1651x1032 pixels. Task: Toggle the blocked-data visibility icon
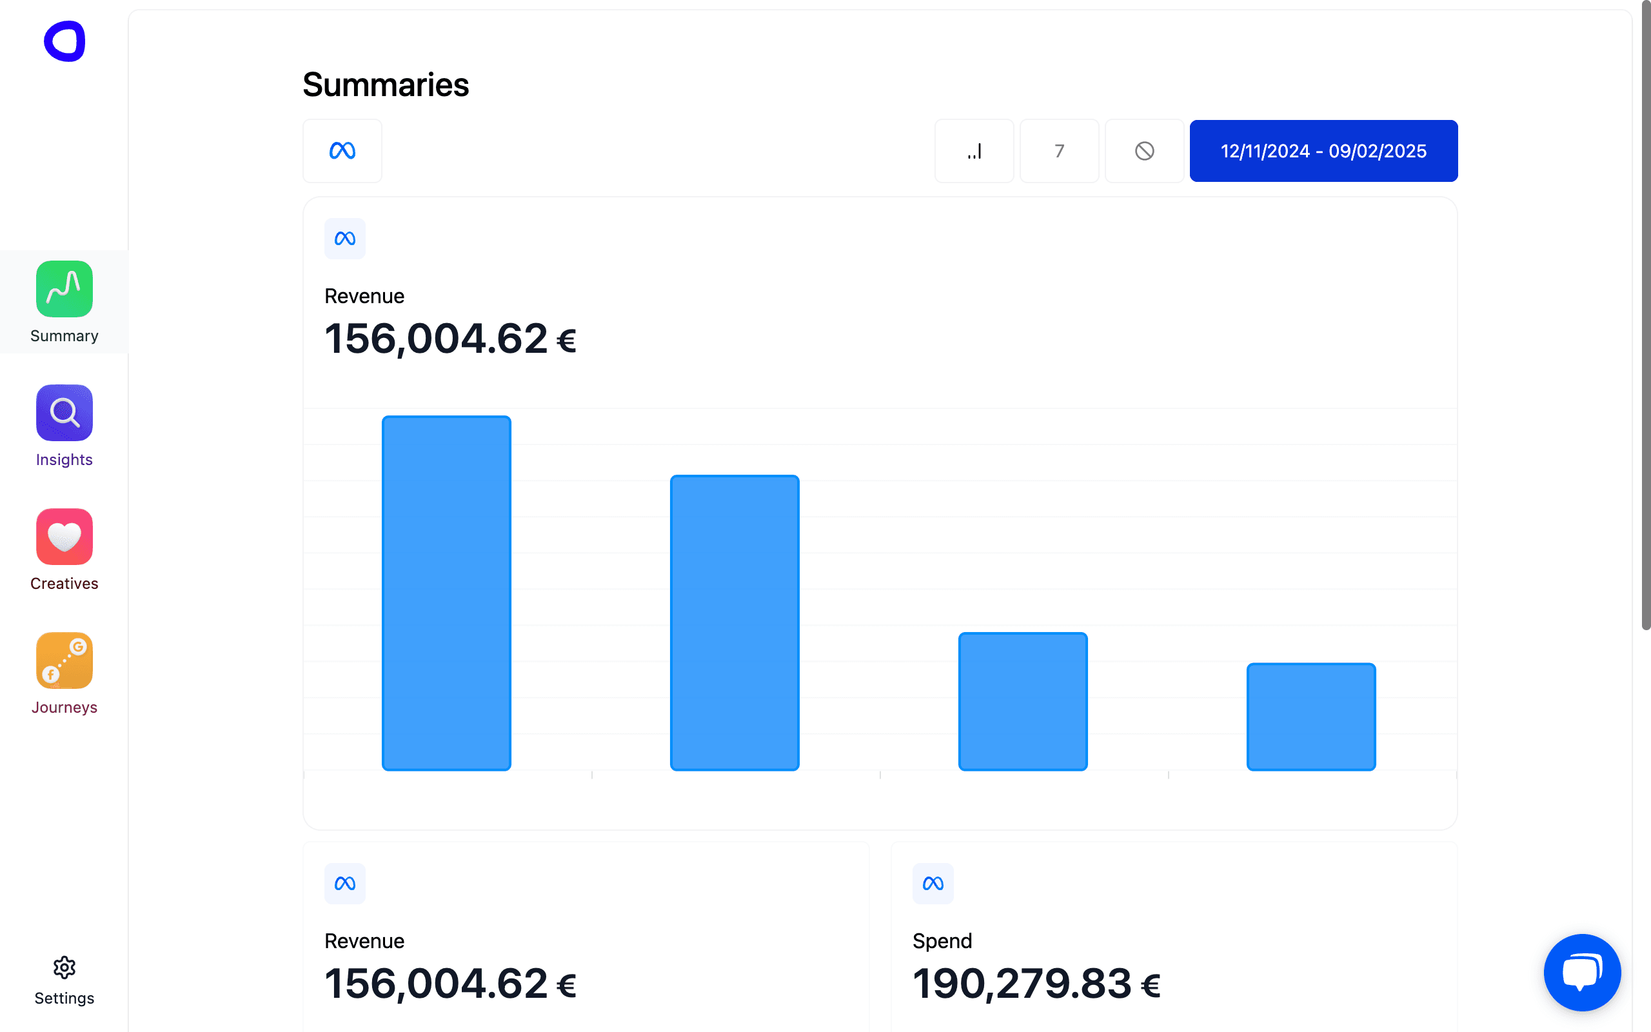click(x=1143, y=150)
